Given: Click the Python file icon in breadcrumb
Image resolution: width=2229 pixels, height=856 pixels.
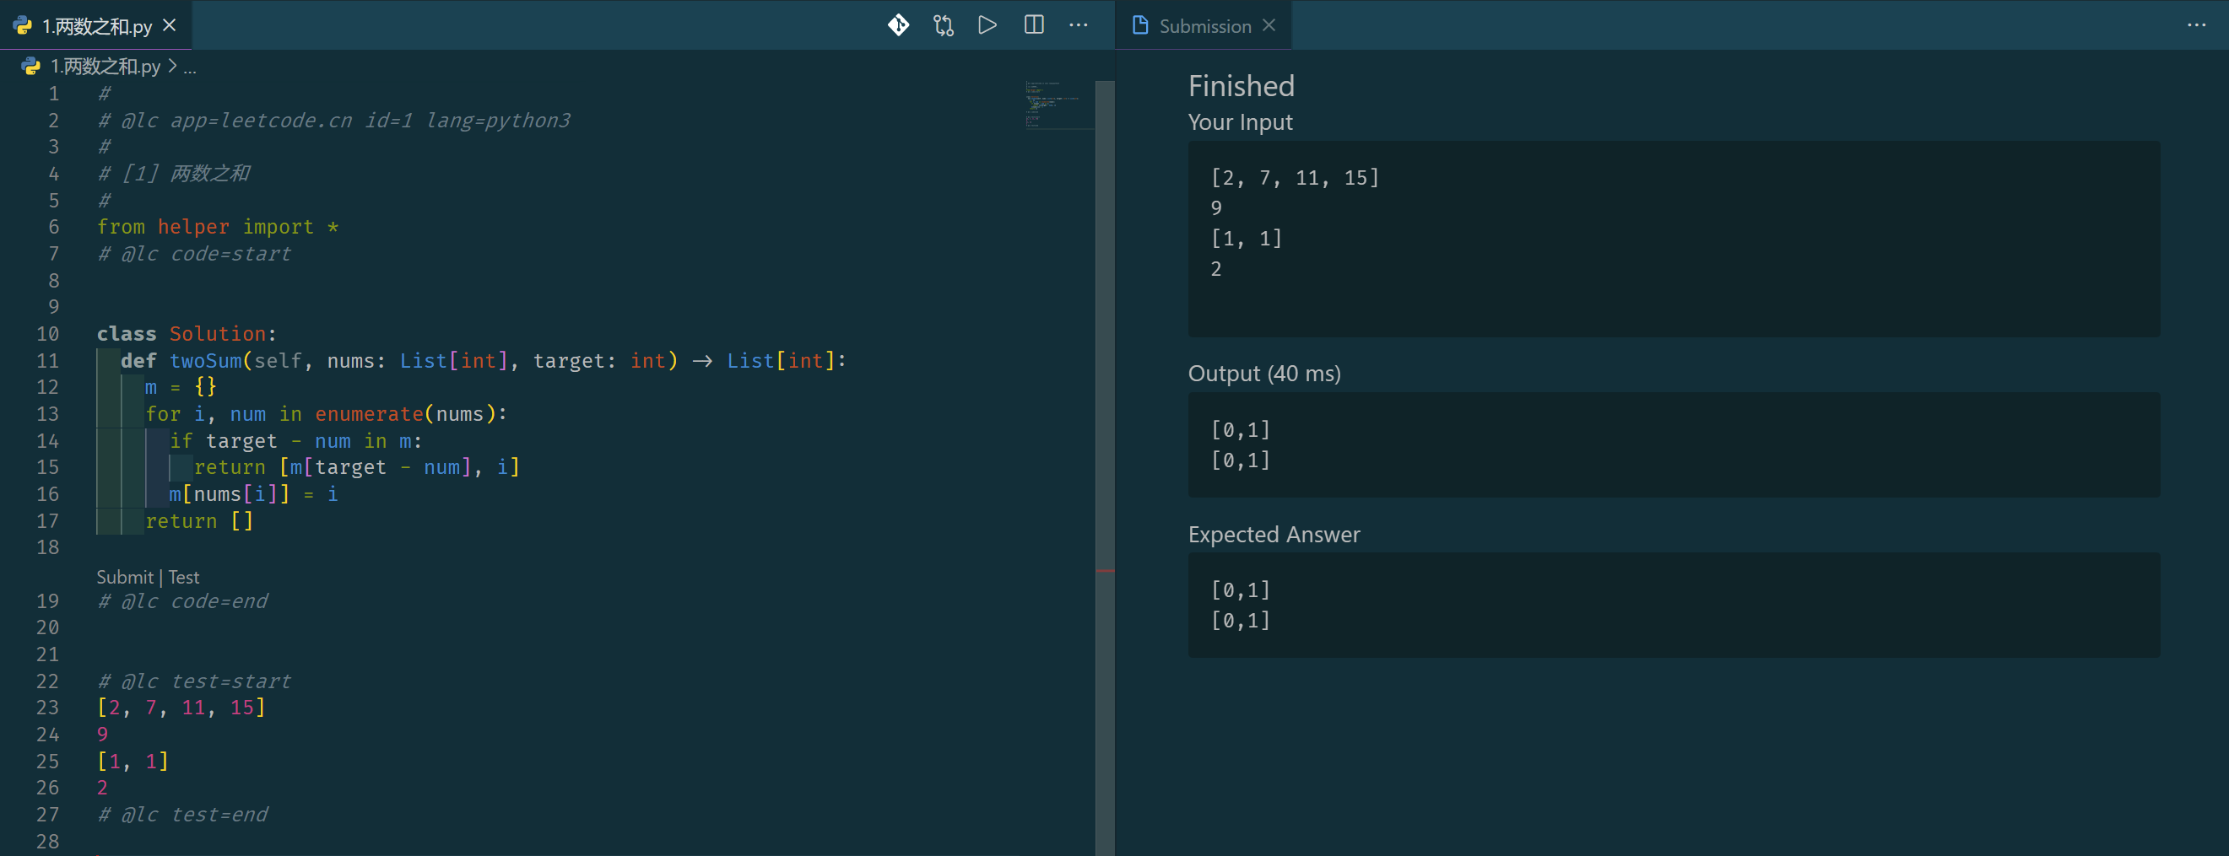Looking at the screenshot, I should click(x=31, y=67).
